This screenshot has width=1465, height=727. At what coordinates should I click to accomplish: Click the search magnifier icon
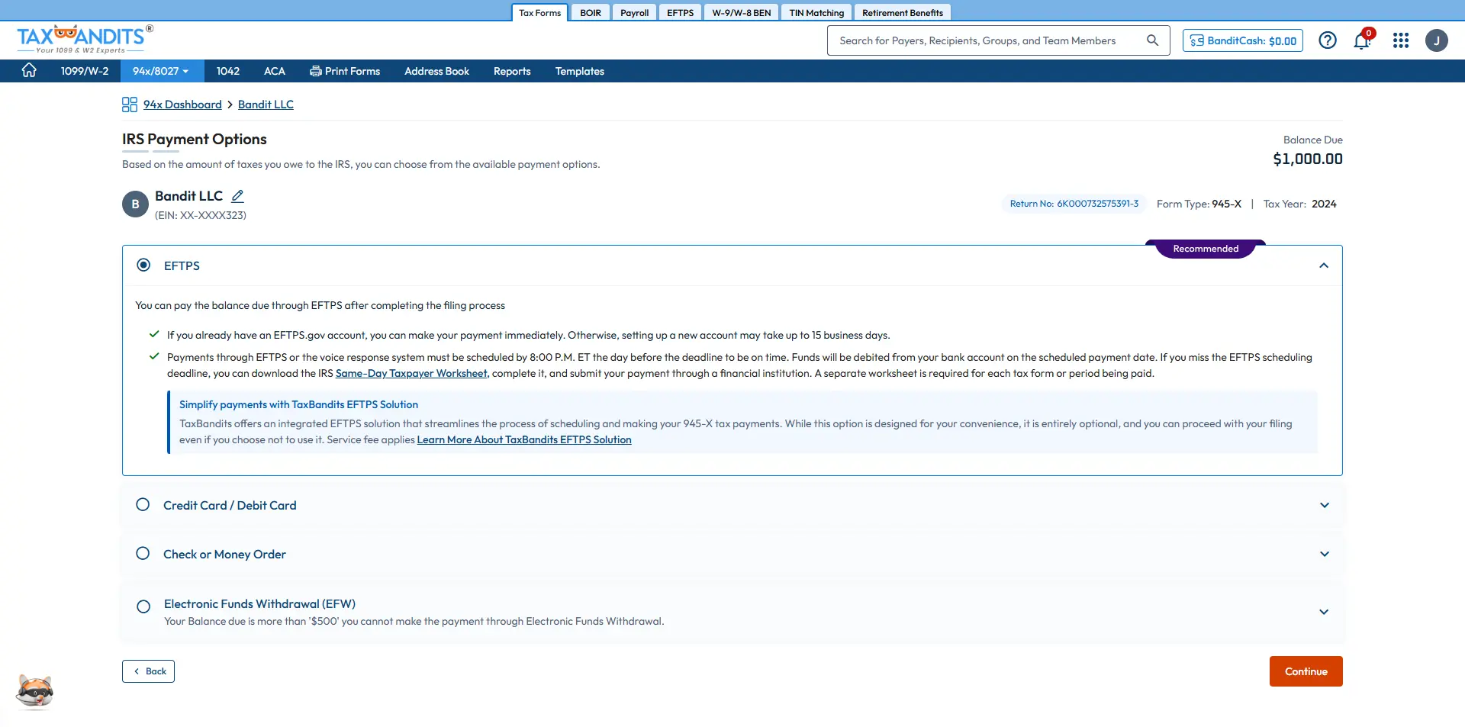click(1152, 40)
